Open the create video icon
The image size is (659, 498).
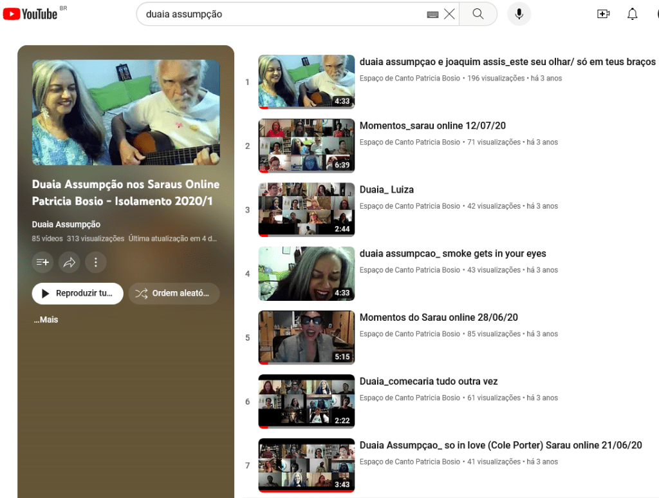[x=603, y=14]
